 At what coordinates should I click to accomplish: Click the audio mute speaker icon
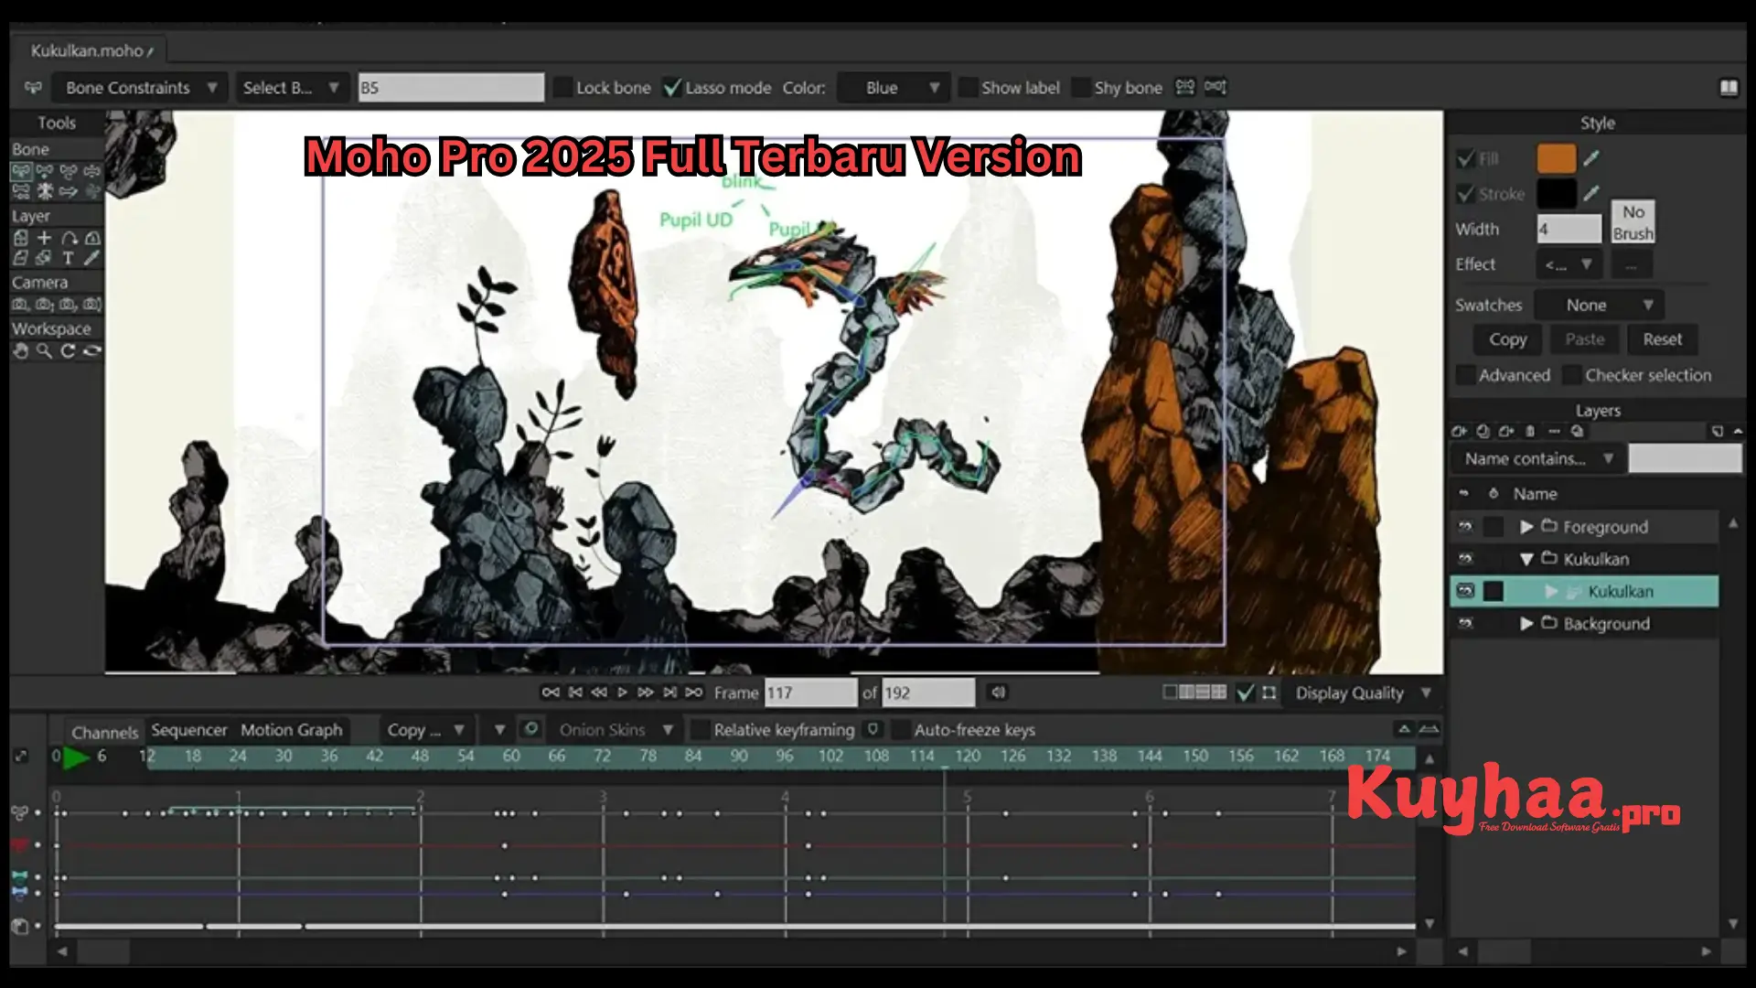(998, 693)
